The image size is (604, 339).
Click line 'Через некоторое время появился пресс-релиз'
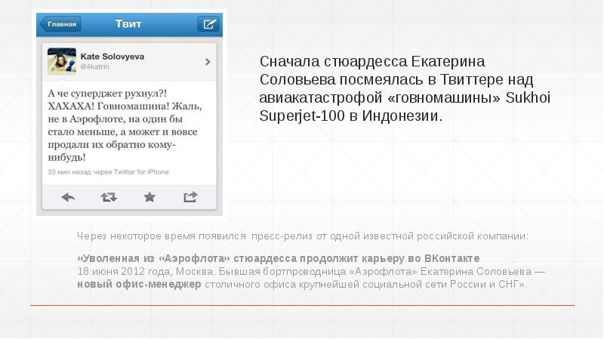click(x=303, y=236)
